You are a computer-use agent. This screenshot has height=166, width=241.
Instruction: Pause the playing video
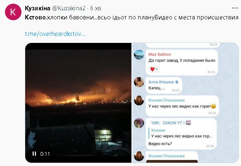(34, 154)
